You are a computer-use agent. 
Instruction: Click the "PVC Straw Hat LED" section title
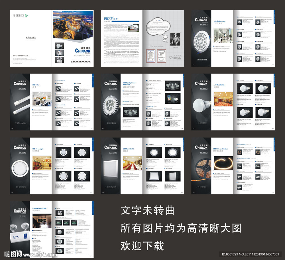pyautogui.click(x=60, y=105)
